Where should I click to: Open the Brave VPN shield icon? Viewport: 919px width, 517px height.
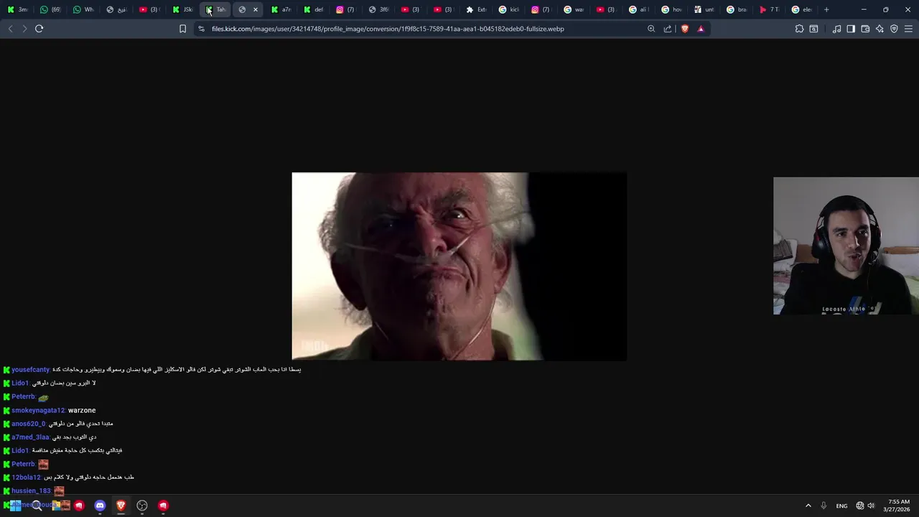(x=894, y=29)
